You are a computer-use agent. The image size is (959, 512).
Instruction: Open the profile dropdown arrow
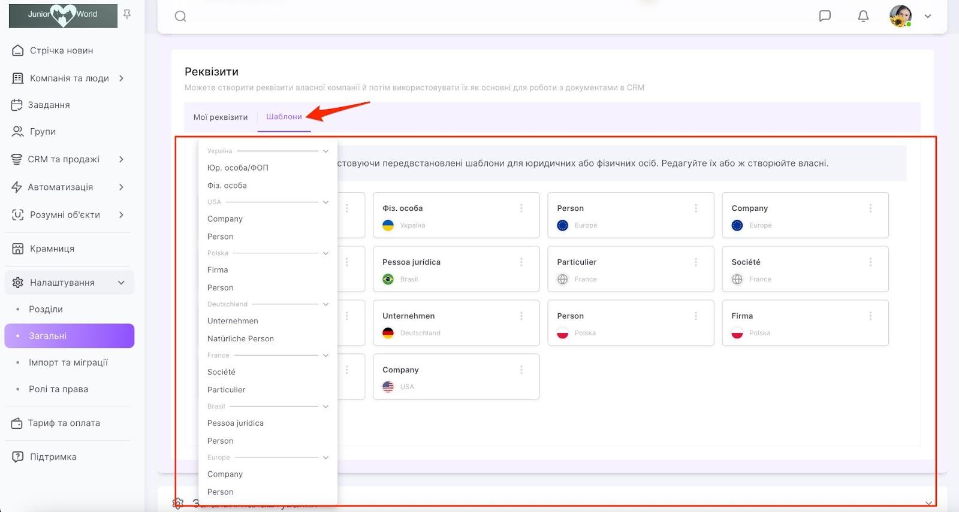(928, 16)
